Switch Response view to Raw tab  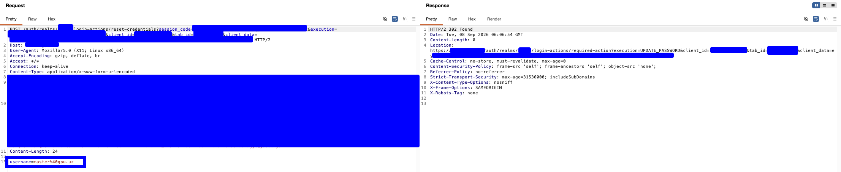[453, 19]
